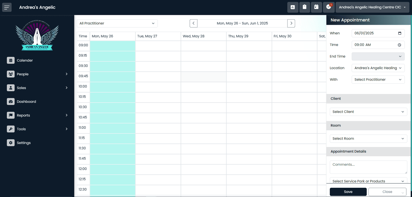Select the Friday 12:00 time slot
This screenshot has height=197, width=412.
[x=294, y=169]
